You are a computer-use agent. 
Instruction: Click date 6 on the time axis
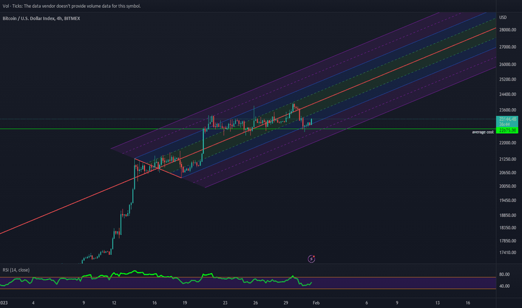coord(366,303)
